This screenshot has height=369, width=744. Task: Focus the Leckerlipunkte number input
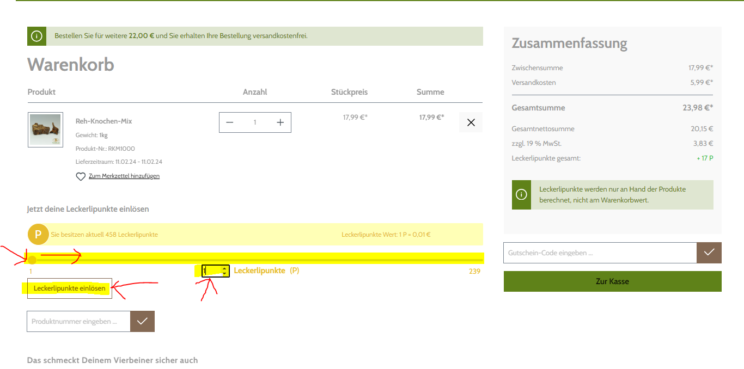point(211,270)
